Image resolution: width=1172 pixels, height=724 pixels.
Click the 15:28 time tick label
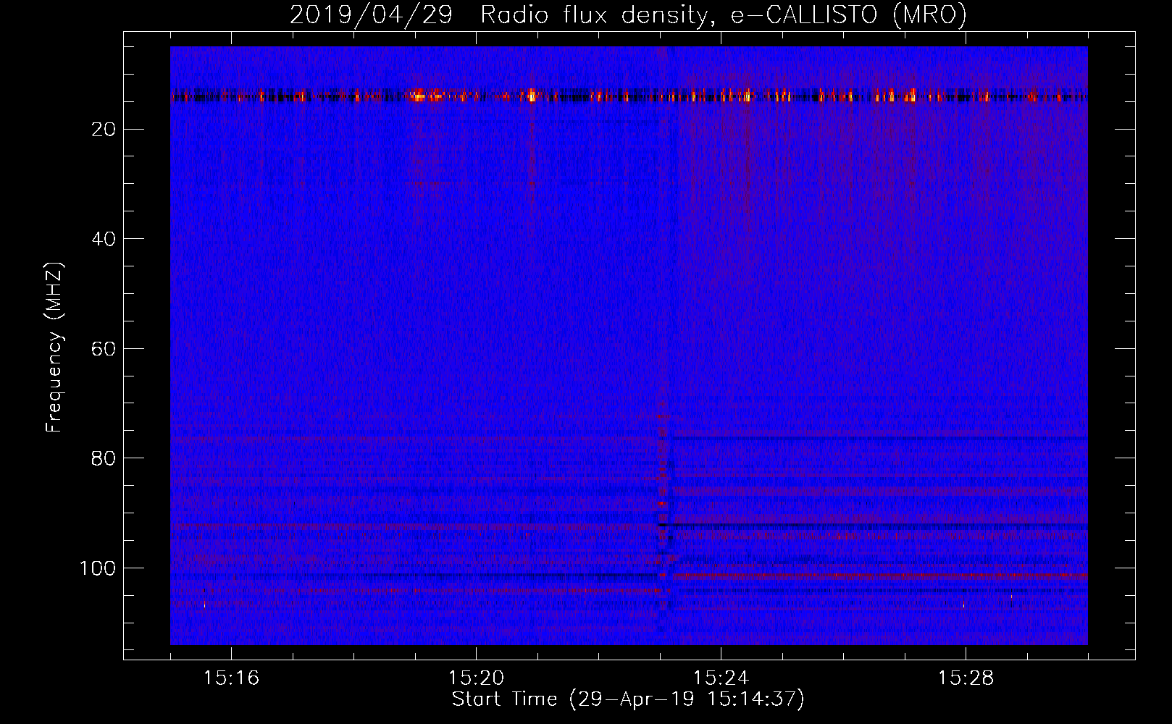click(966, 678)
